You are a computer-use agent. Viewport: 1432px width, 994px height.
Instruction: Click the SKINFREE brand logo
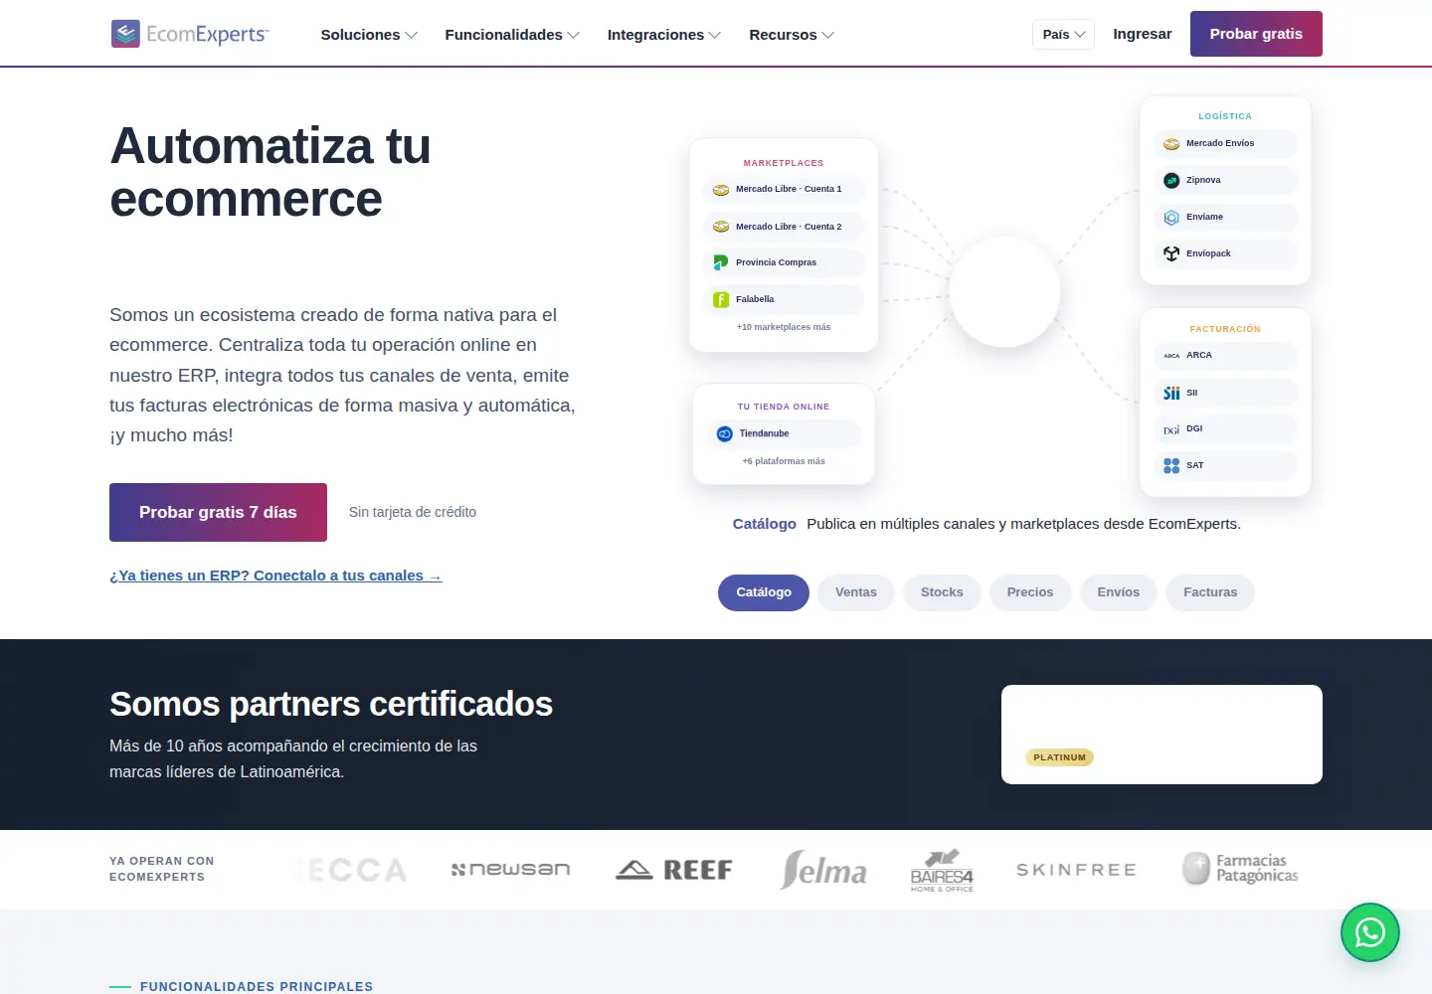click(1076, 870)
